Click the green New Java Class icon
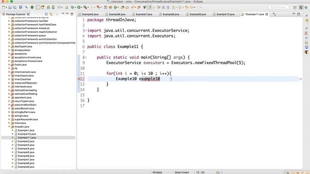 tap(115, 7)
